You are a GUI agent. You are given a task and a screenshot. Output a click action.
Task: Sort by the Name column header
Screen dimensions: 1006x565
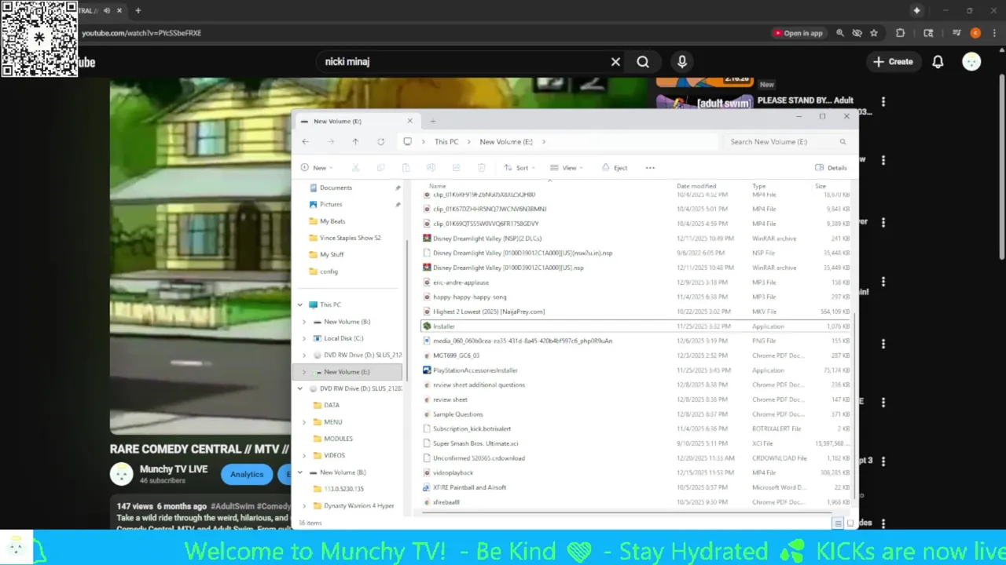[438, 186]
